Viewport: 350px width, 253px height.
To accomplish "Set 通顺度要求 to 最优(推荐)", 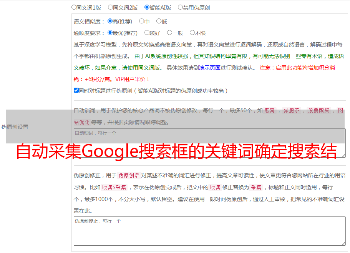I will coord(110,33).
